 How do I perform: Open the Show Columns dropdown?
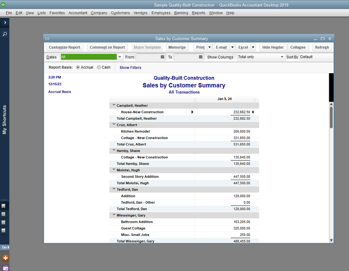(282, 57)
